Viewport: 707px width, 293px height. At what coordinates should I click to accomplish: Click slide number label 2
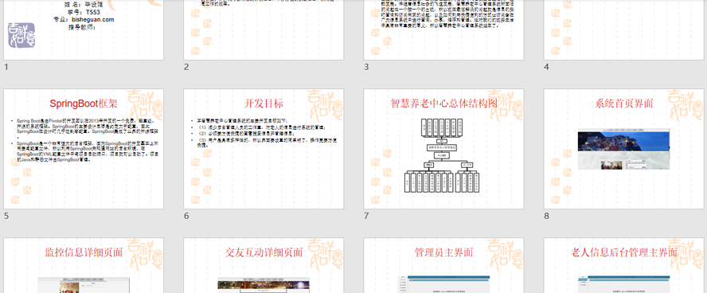coord(186,67)
